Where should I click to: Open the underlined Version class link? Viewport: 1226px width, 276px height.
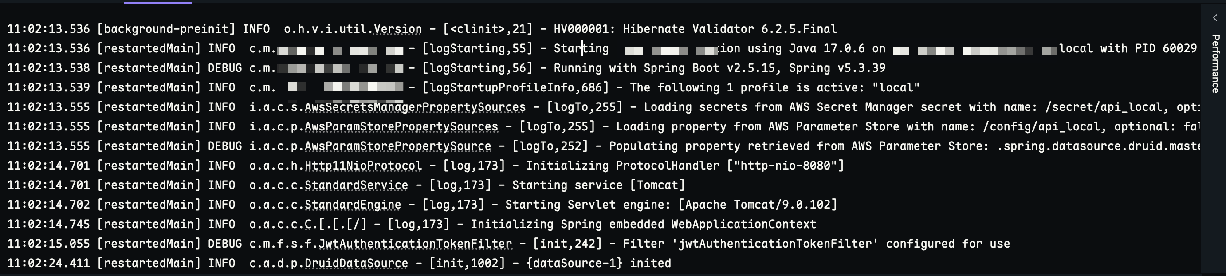tap(398, 29)
